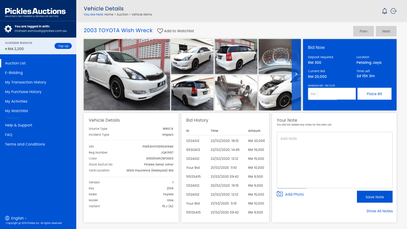Go to E-Bidding page
This screenshot has height=229, width=407.
[14, 73]
